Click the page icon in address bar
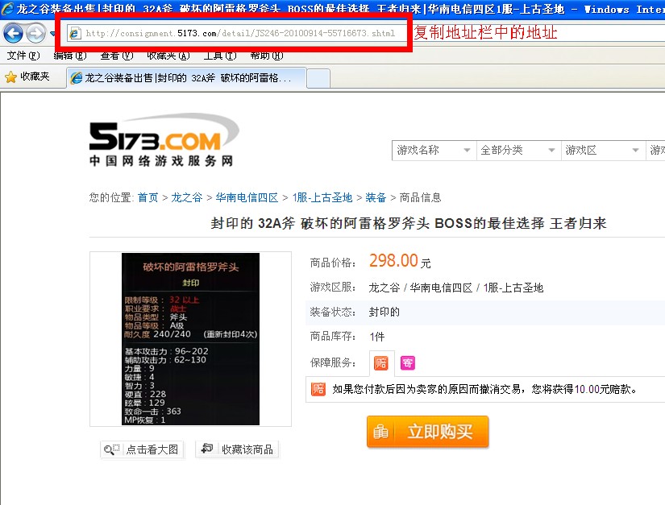The width and height of the screenshot is (665, 505). [75, 33]
